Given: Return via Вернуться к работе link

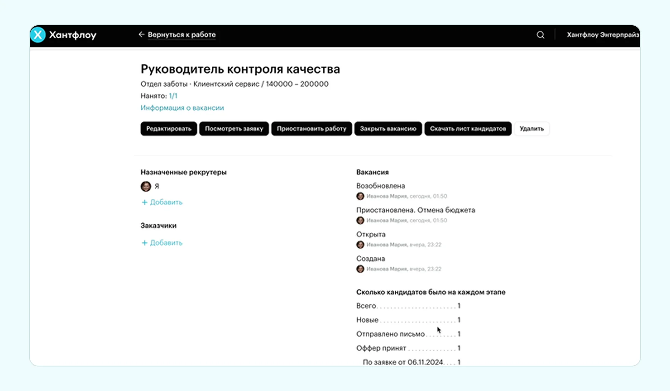Looking at the screenshot, I should [182, 34].
